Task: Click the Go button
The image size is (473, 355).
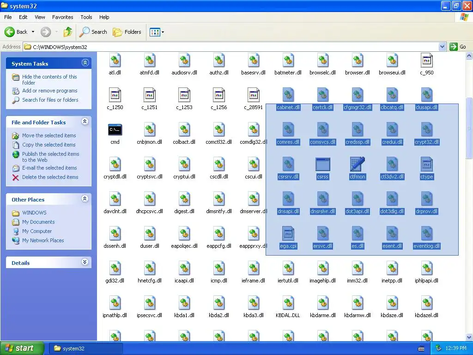Action: (x=458, y=47)
